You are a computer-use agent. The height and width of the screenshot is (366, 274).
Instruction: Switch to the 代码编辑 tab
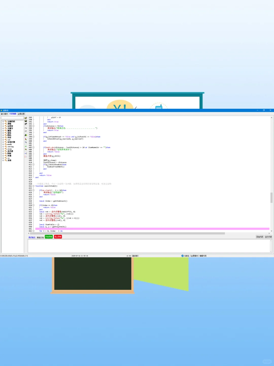pos(13,114)
